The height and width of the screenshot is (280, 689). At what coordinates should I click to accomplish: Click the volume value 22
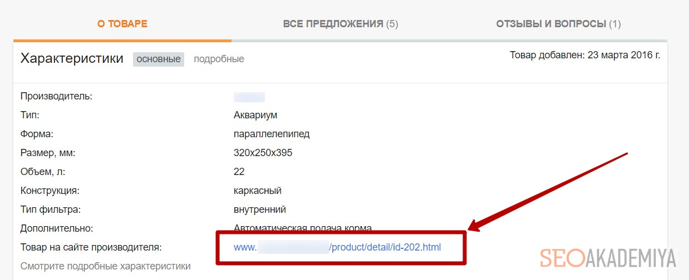coord(239,172)
